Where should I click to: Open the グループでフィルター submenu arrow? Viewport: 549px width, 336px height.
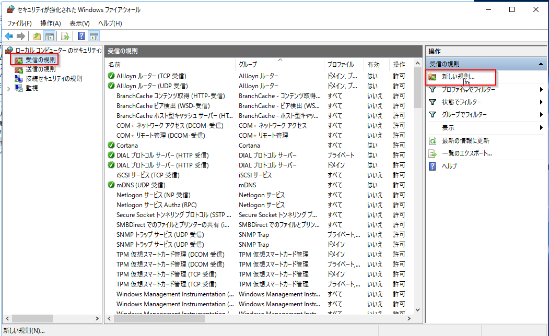pos(541,115)
